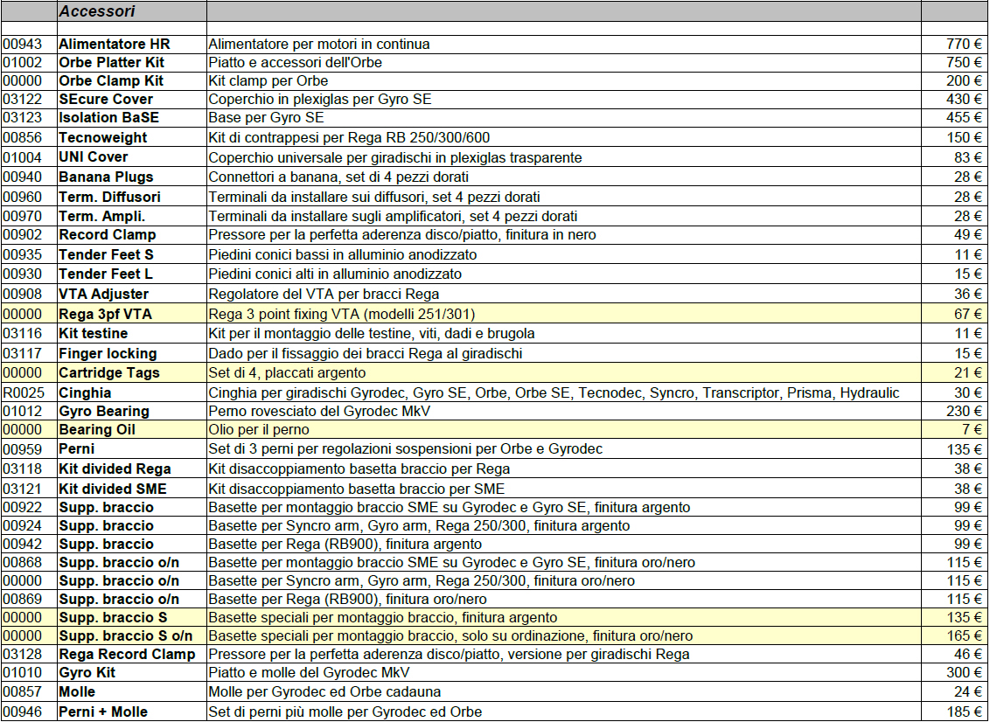Select the '49 €' price cell
The image size is (990, 722).
click(x=955, y=235)
